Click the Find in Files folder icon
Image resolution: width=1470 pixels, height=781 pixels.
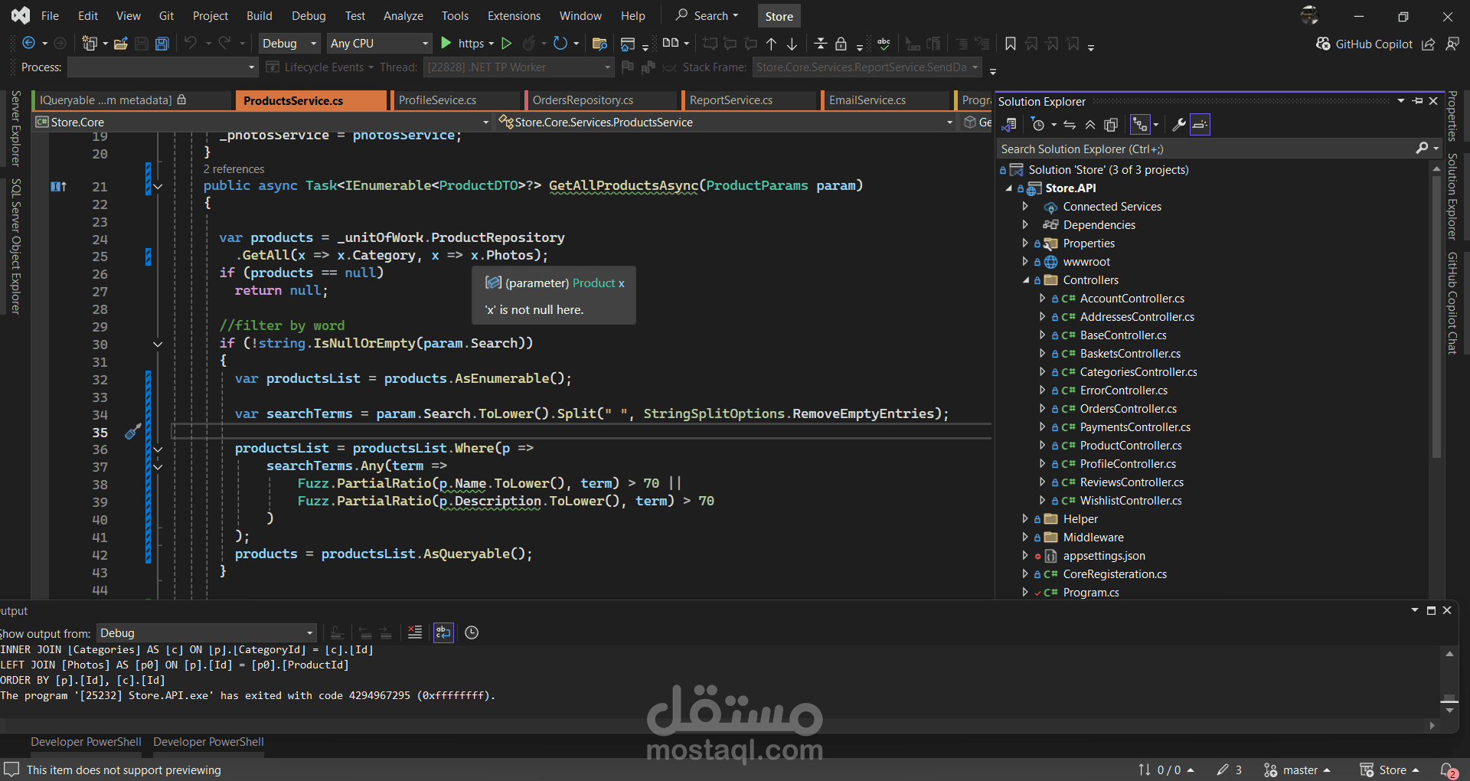(599, 44)
